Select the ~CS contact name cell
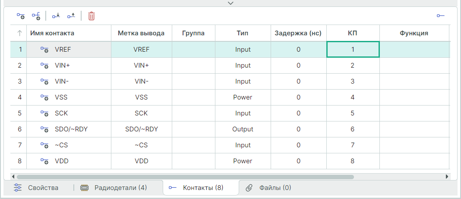The image size is (461, 199). point(61,145)
